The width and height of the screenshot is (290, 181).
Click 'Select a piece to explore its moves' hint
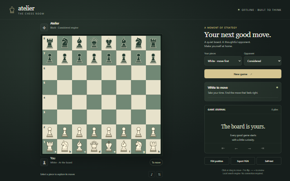58,174
